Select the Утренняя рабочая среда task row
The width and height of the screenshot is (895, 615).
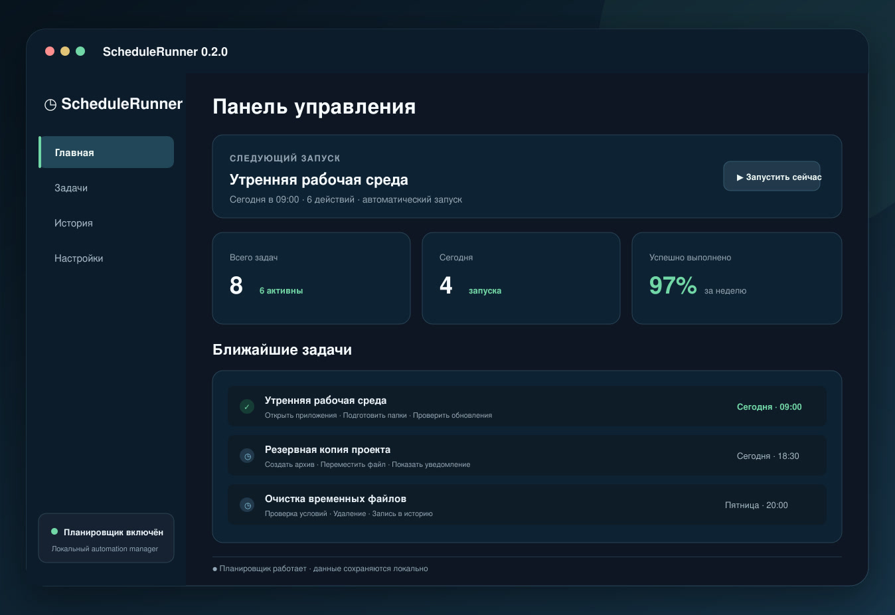click(527, 406)
